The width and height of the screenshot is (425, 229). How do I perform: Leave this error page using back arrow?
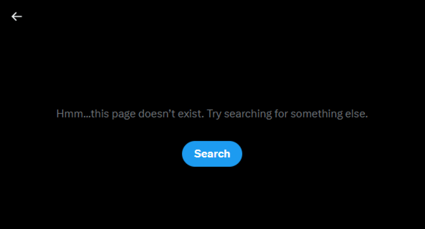tap(17, 17)
